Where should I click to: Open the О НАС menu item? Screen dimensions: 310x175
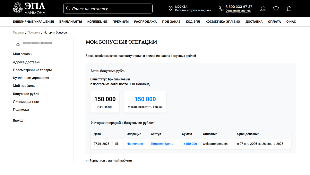pos(291,22)
